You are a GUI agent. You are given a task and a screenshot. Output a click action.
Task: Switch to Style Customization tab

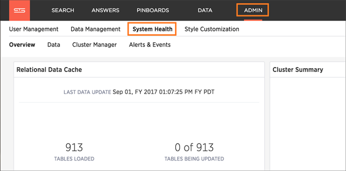coord(212,29)
